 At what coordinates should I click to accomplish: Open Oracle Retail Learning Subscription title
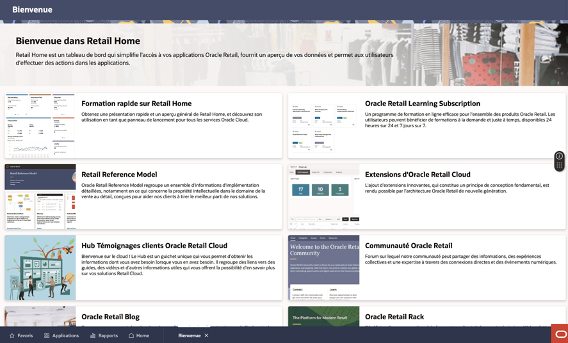[x=423, y=104]
